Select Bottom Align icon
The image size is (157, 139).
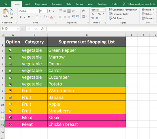point(69,11)
